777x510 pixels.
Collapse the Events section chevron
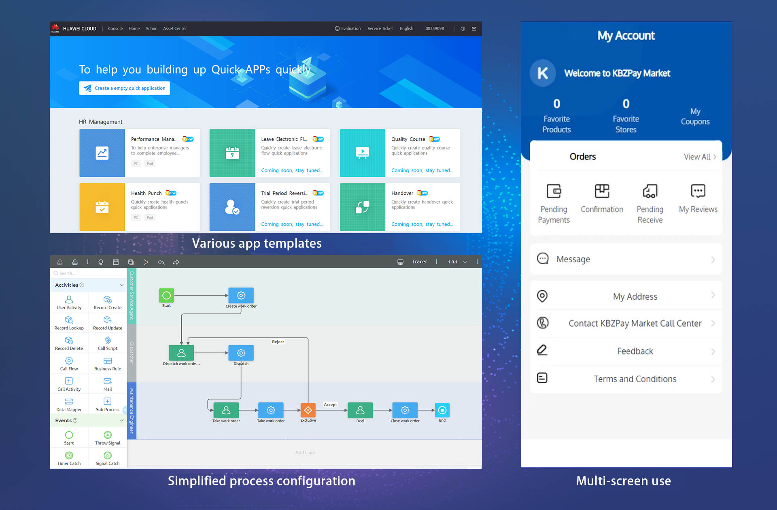[121, 421]
